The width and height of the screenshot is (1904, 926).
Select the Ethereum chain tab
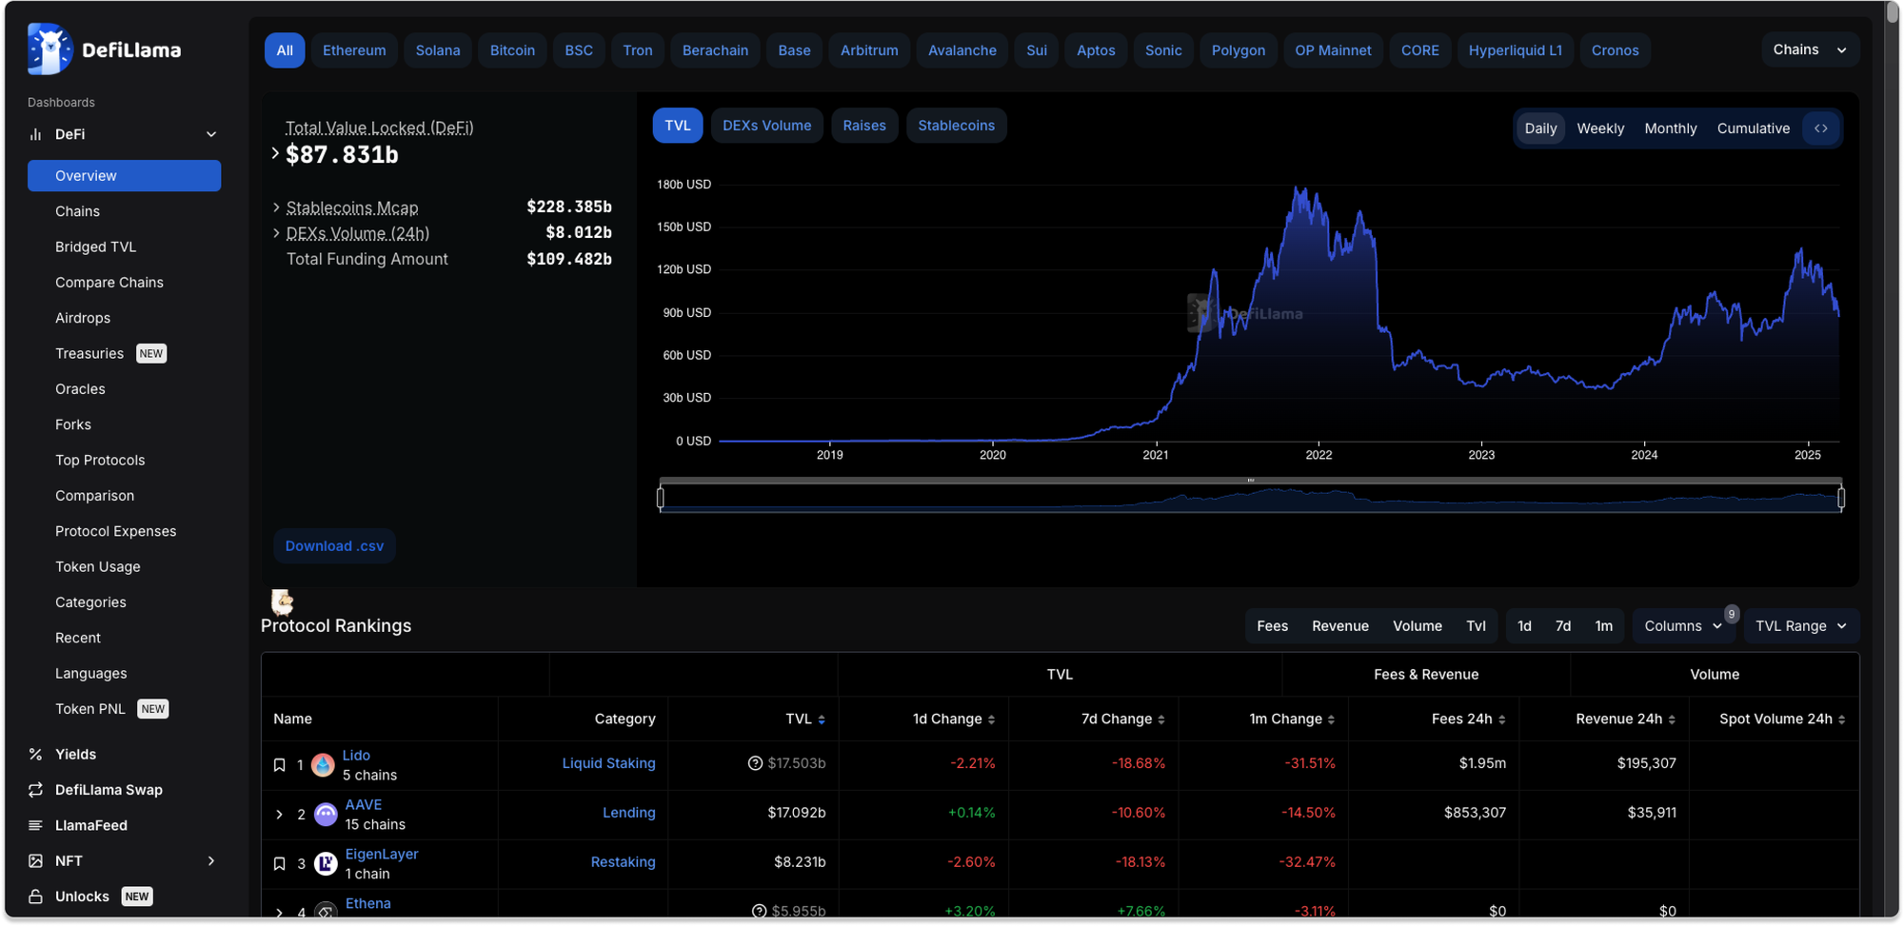click(354, 50)
